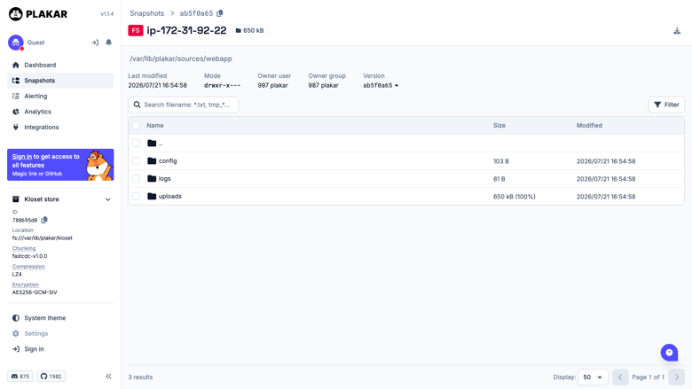Tick the checkbox for the uploads folder
The height and width of the screenshot is (389, 692).
(136, 196)
